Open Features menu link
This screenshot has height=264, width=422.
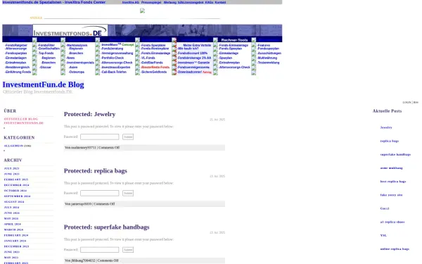tap(264, 45)
